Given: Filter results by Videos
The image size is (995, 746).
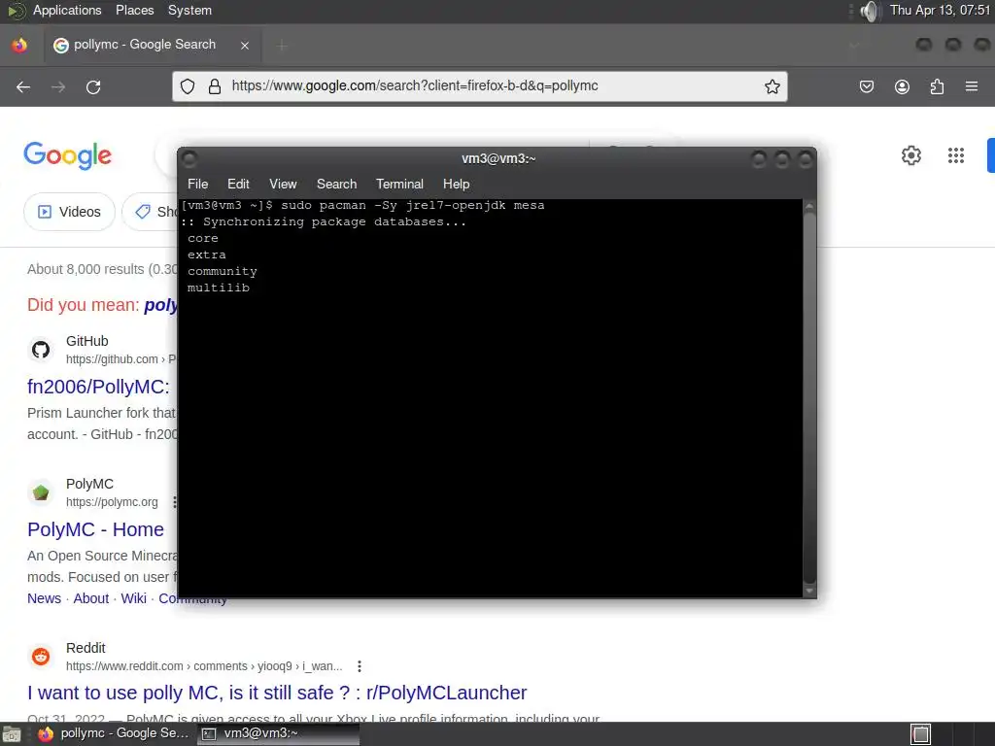Looking at the screenshot, I should 69,212.
